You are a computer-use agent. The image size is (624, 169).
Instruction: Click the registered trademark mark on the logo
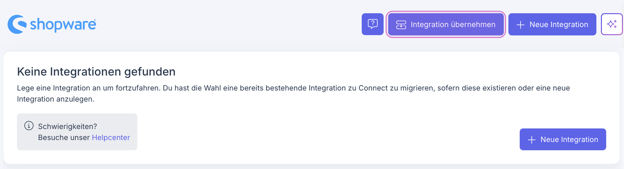pyautogui.click(x=95, y=20)
